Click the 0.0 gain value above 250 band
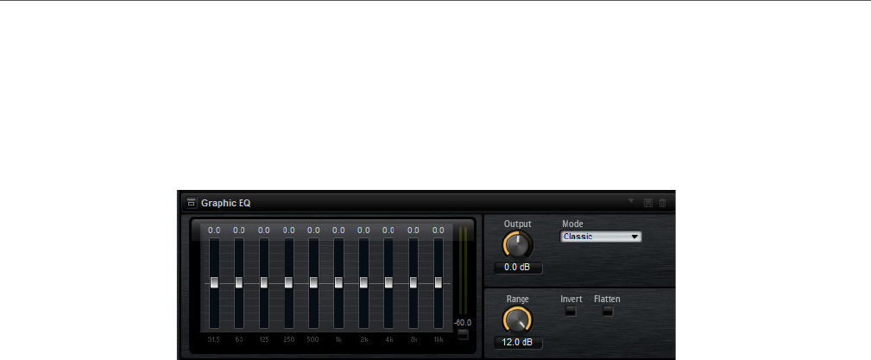The width and height of the screenshot is (871, 360). tap(289, 230)
